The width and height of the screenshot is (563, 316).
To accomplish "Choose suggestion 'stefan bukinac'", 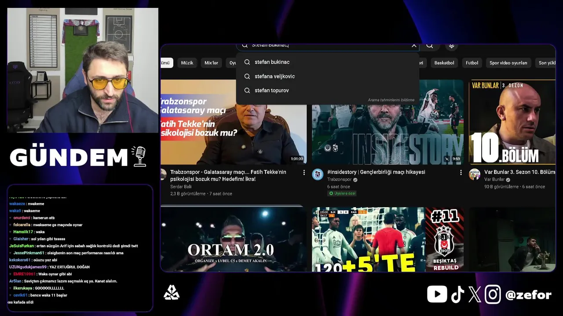I will tap(327, 62).
